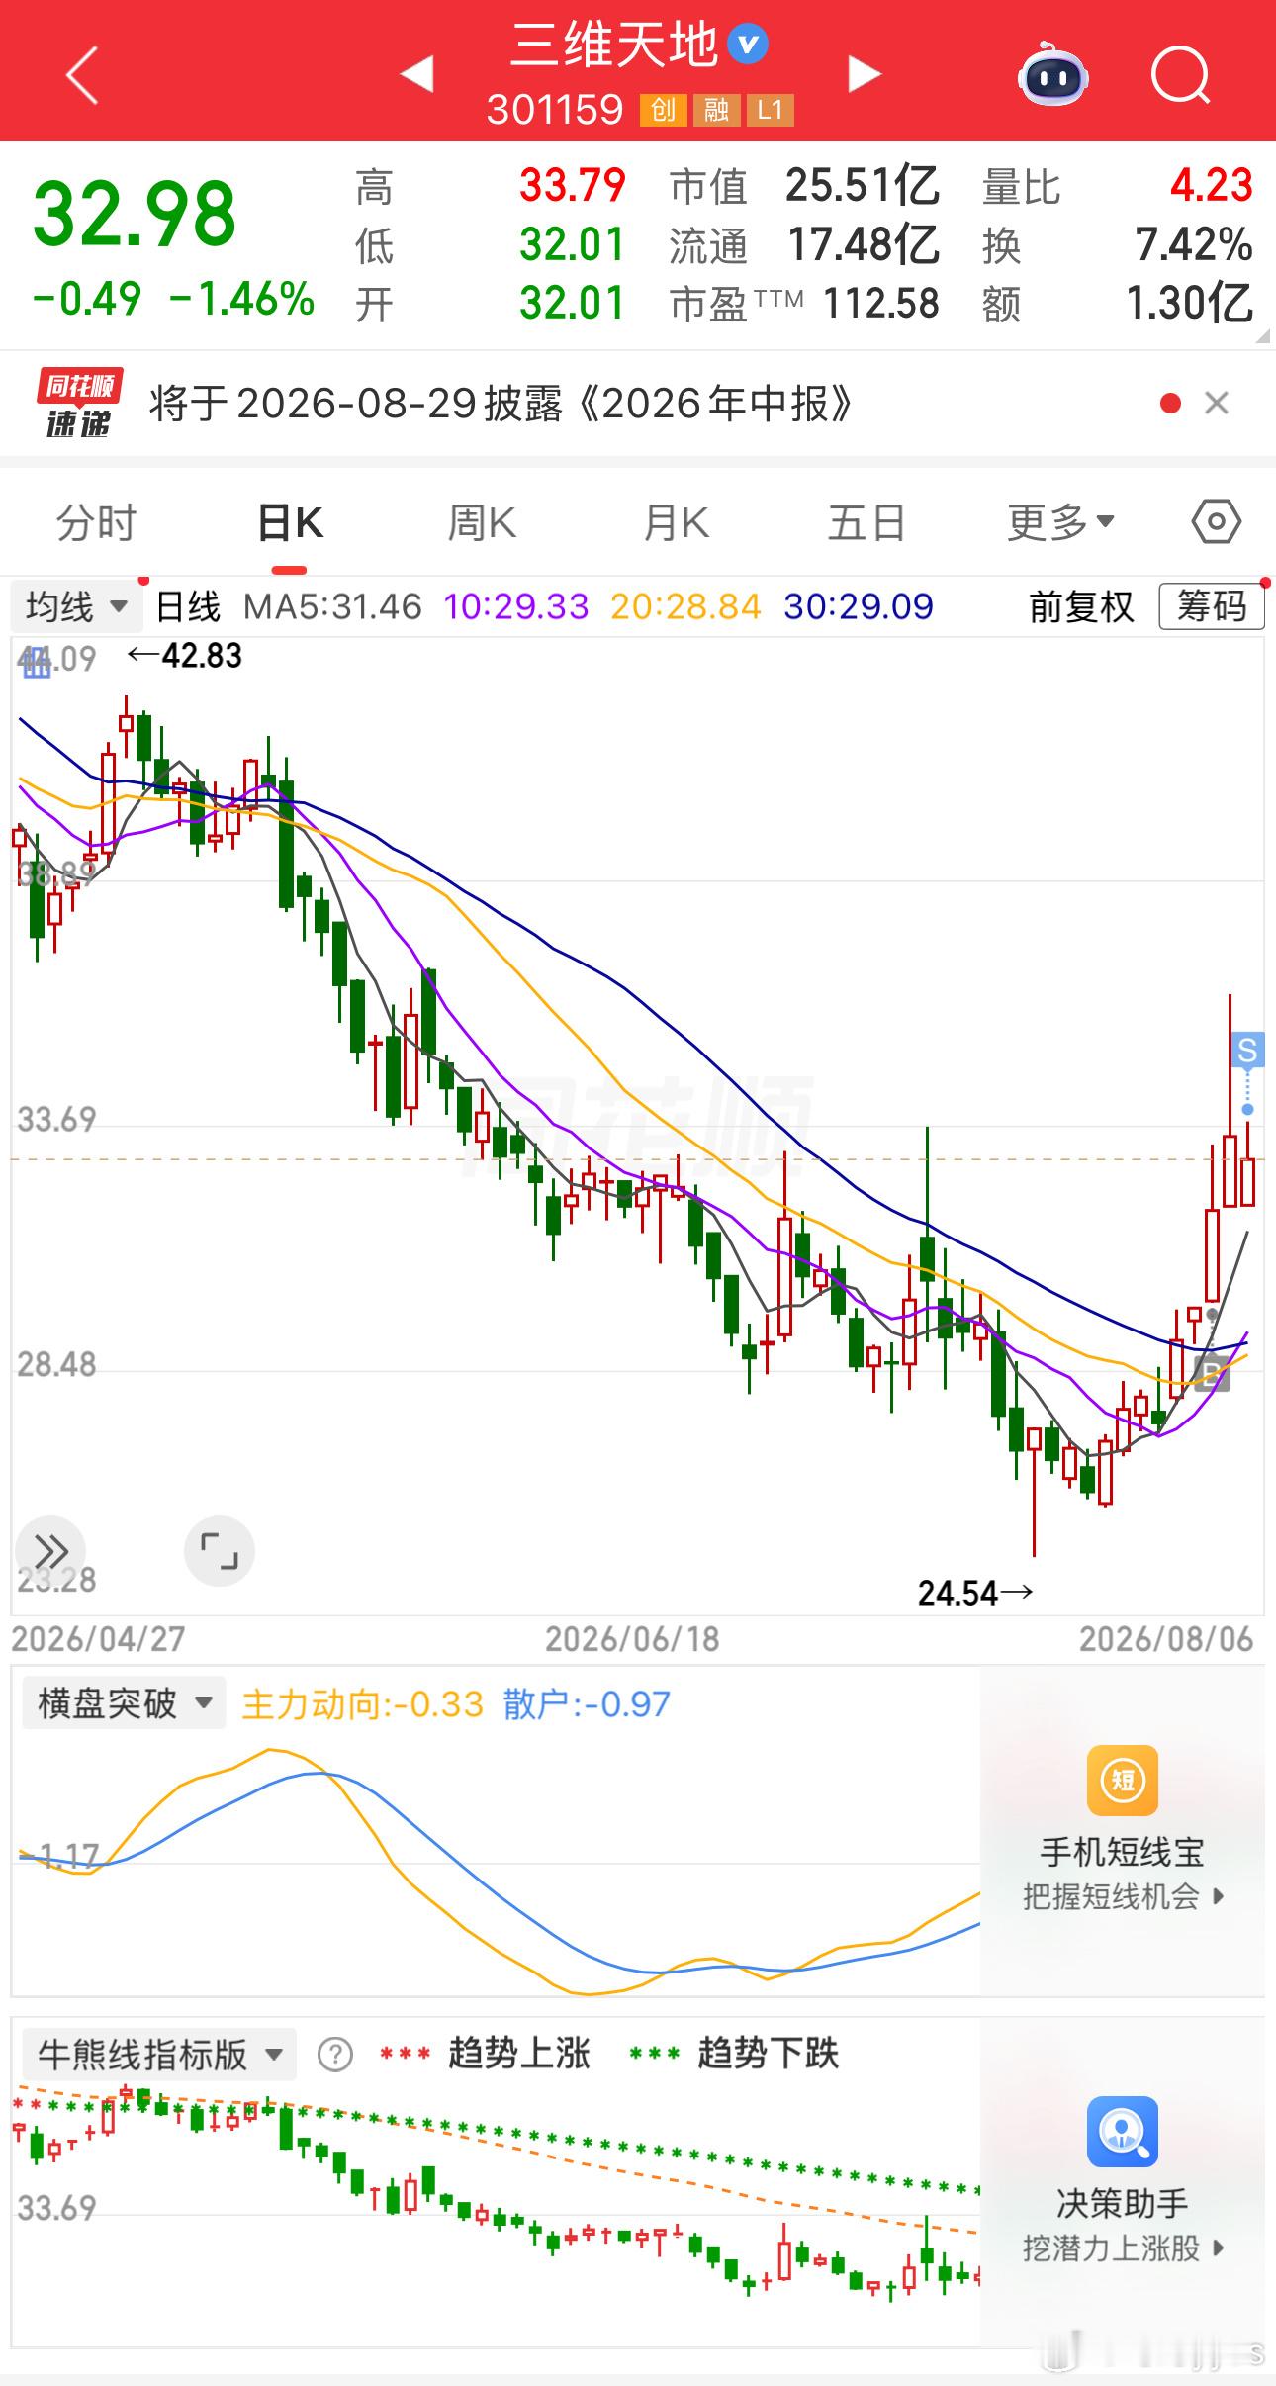Screen dimensions: 1276x2386
Task: Open the 手机短线宝 orange icon
Action: pyautogui.click(x=1123, y=1781)
